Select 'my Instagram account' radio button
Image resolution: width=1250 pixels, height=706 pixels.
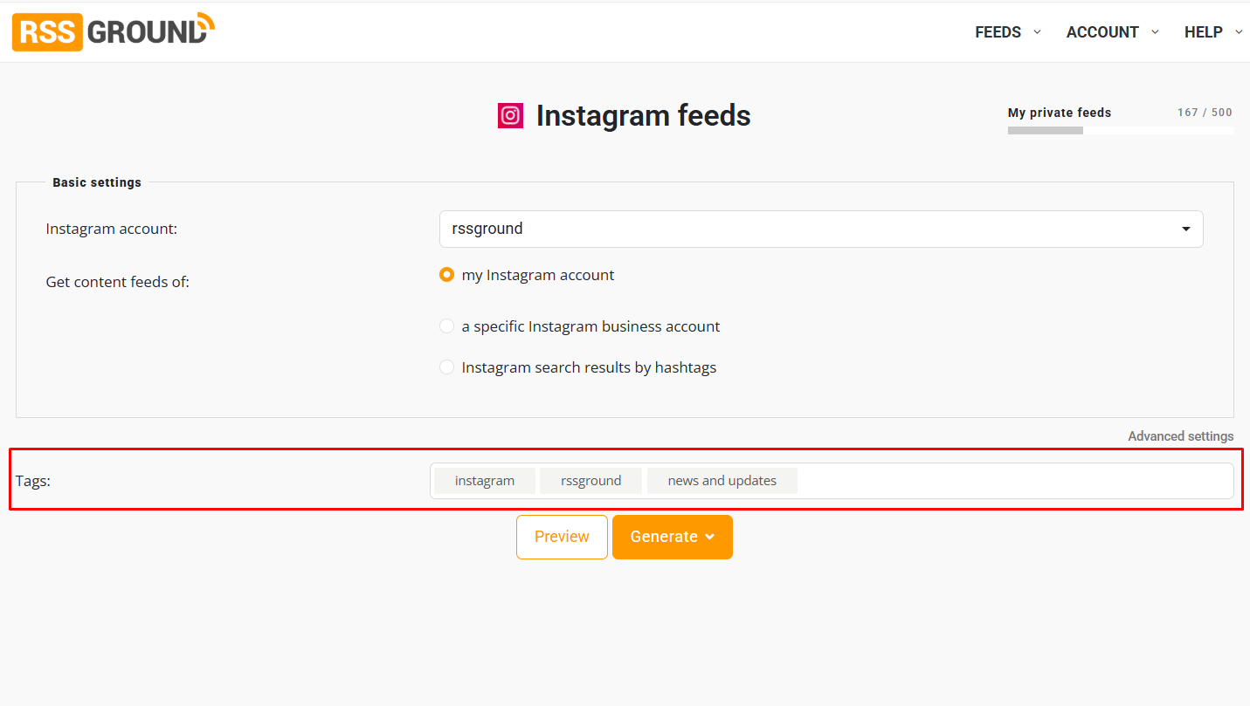(x=446, y=275)
